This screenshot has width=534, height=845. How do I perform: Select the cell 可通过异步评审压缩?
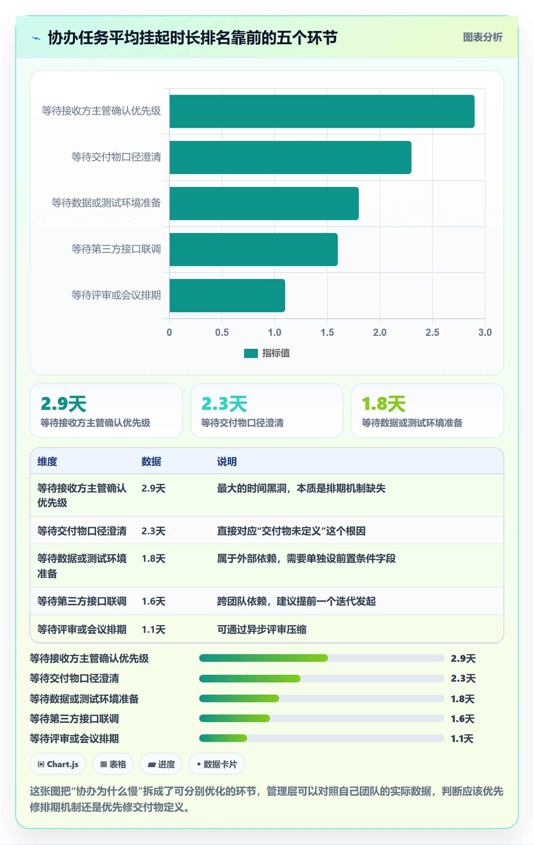[x=262, y=629]
